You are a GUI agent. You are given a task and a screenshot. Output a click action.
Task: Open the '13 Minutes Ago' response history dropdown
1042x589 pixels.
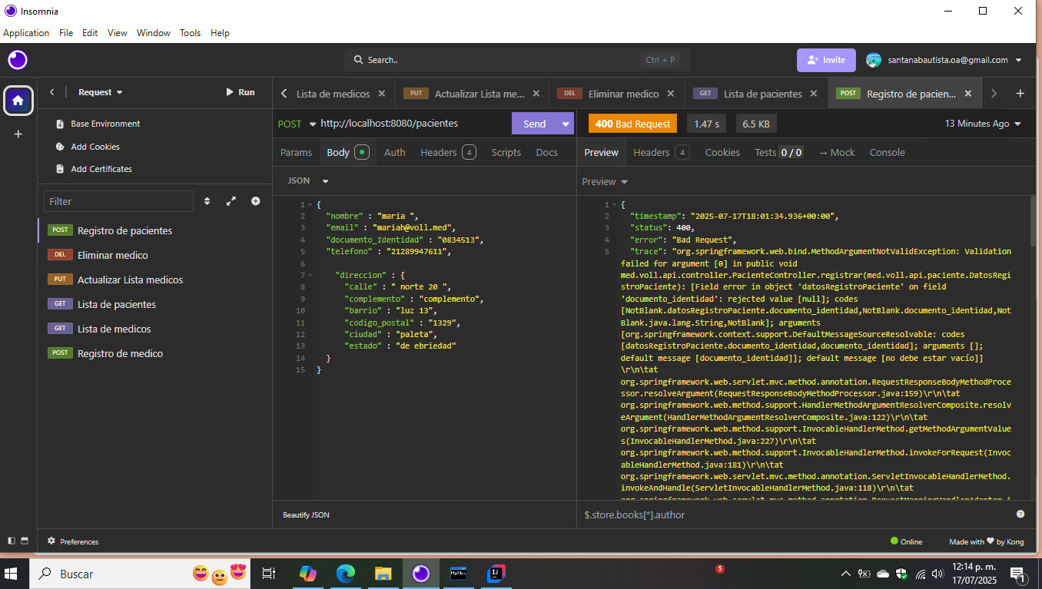tap(984, 124)
